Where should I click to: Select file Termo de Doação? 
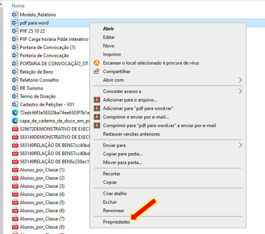38,96
